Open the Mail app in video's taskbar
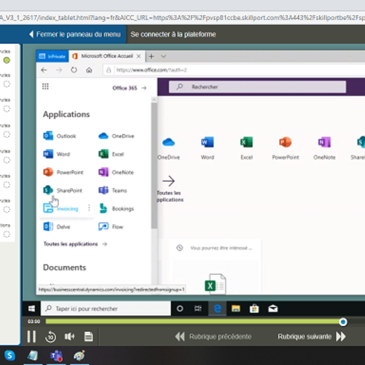Image resolution: width=365 pixels, height=365 pixels. point(273,309)
